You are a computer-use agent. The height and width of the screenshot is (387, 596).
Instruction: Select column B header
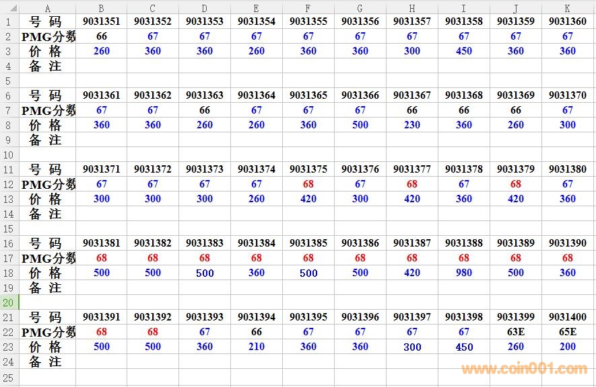[x=101, y=8]
